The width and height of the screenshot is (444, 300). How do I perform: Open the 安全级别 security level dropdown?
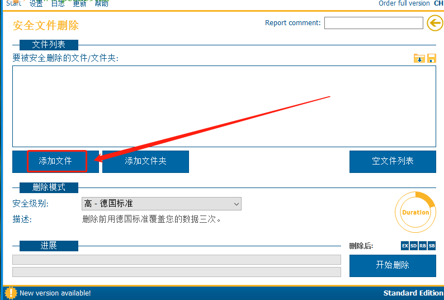click(162, 204)
